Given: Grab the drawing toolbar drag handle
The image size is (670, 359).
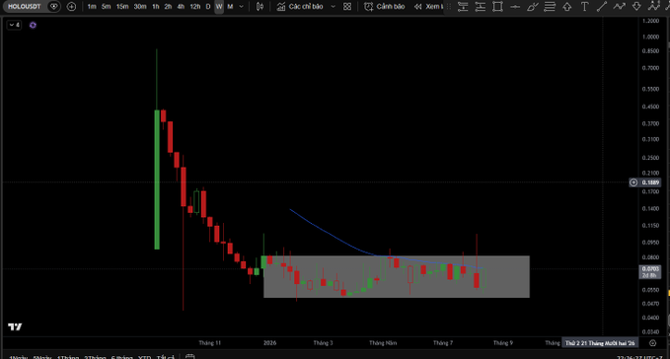Looking at the screenshot, I should tap(449, 6).
